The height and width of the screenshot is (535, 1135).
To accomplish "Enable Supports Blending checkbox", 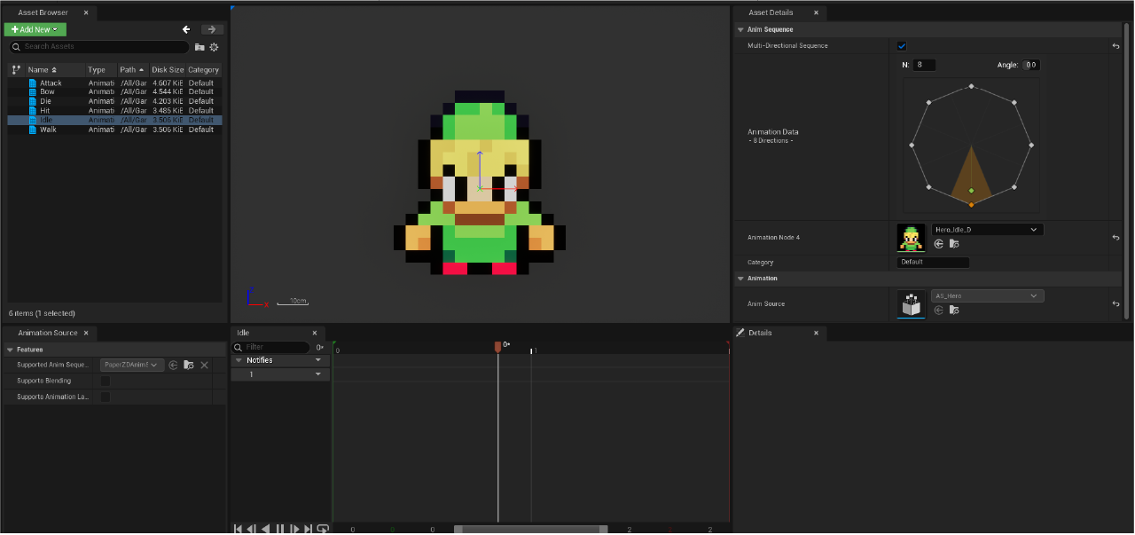I will [x=106, y=381].
